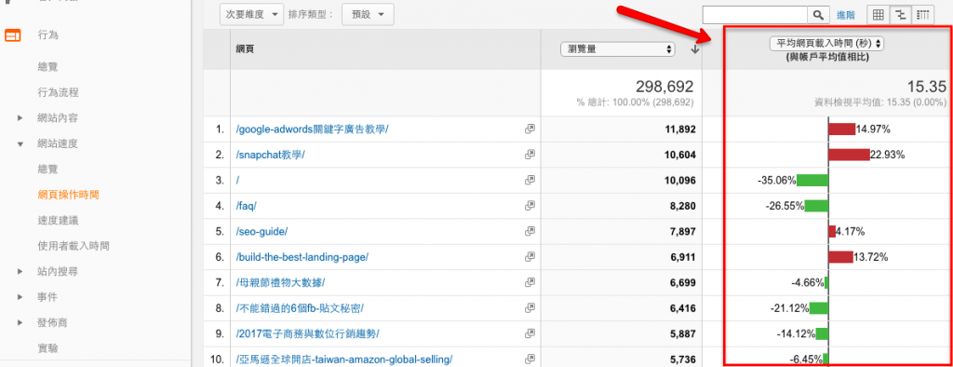This screenshot has height=367, width=953.
Task: Switch to data table view icon
Action: [x=879, y=15]
